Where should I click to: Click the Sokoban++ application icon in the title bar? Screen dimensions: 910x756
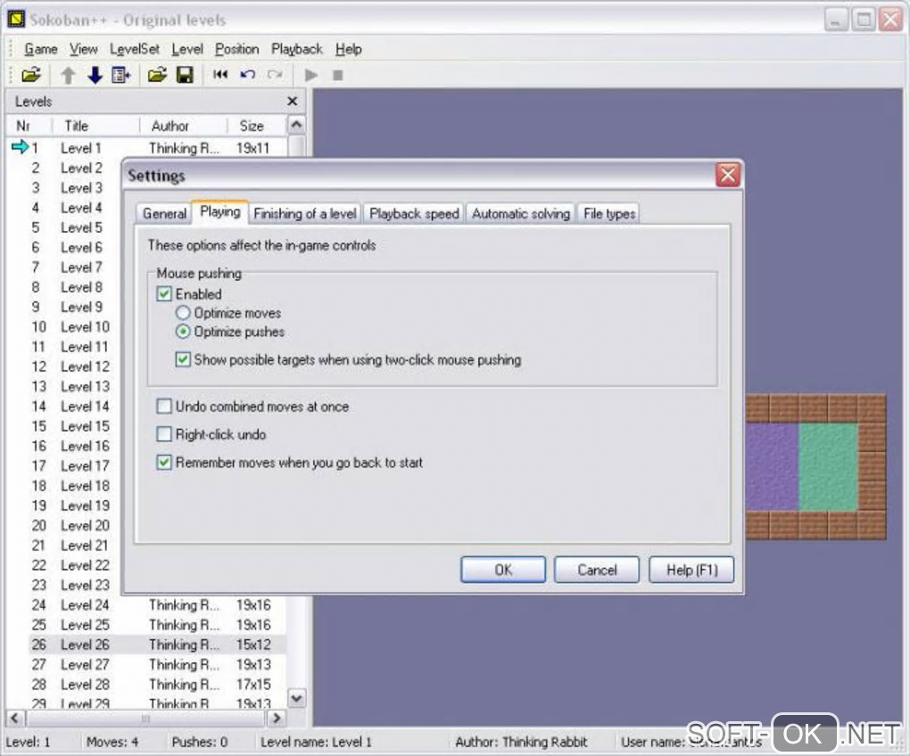(16, 19)
